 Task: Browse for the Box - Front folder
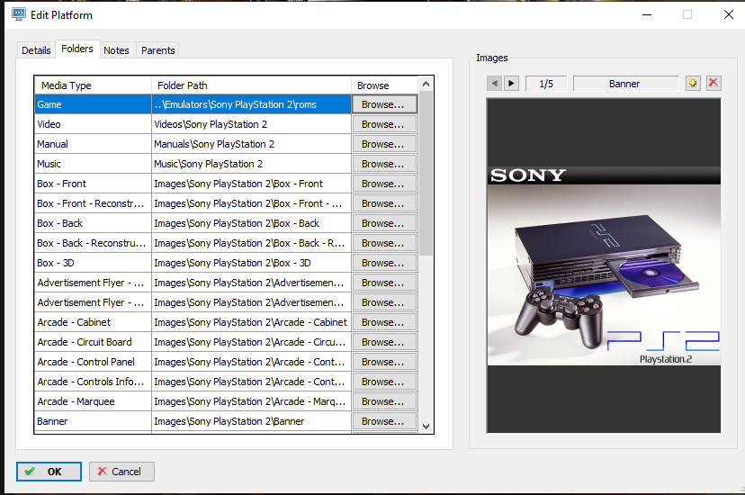tap(384, 184)
